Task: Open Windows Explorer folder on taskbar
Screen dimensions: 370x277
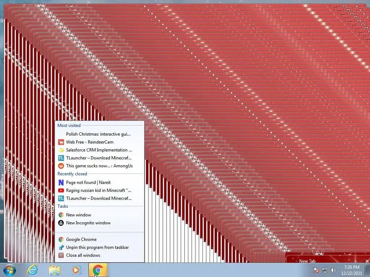Action: 55,270
